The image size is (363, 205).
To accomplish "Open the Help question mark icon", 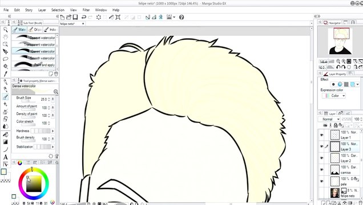I will 181,17.
